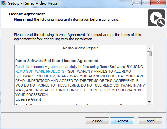
Task: Click the disabled maximize window button
Action: (x=146, y=2)
